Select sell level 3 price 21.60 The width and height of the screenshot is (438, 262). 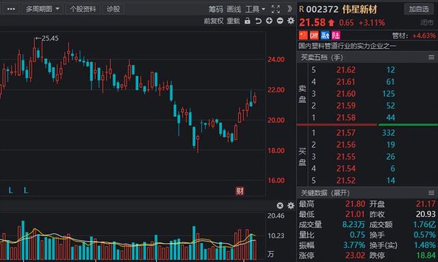click(346, 94)
